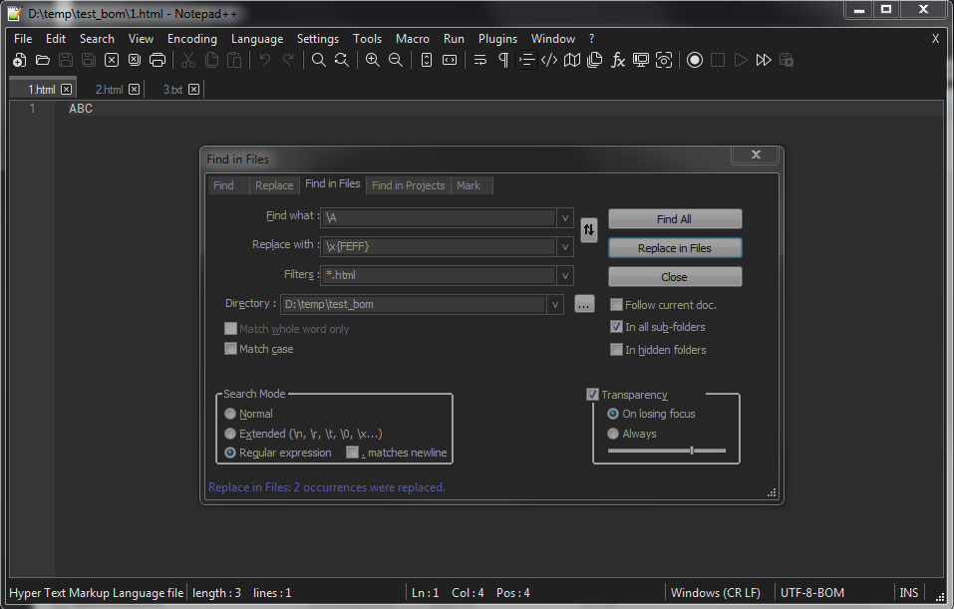This screenshot has height=609, width=954.
Task: Open a file via the folder icon
Action: point(43,60)
